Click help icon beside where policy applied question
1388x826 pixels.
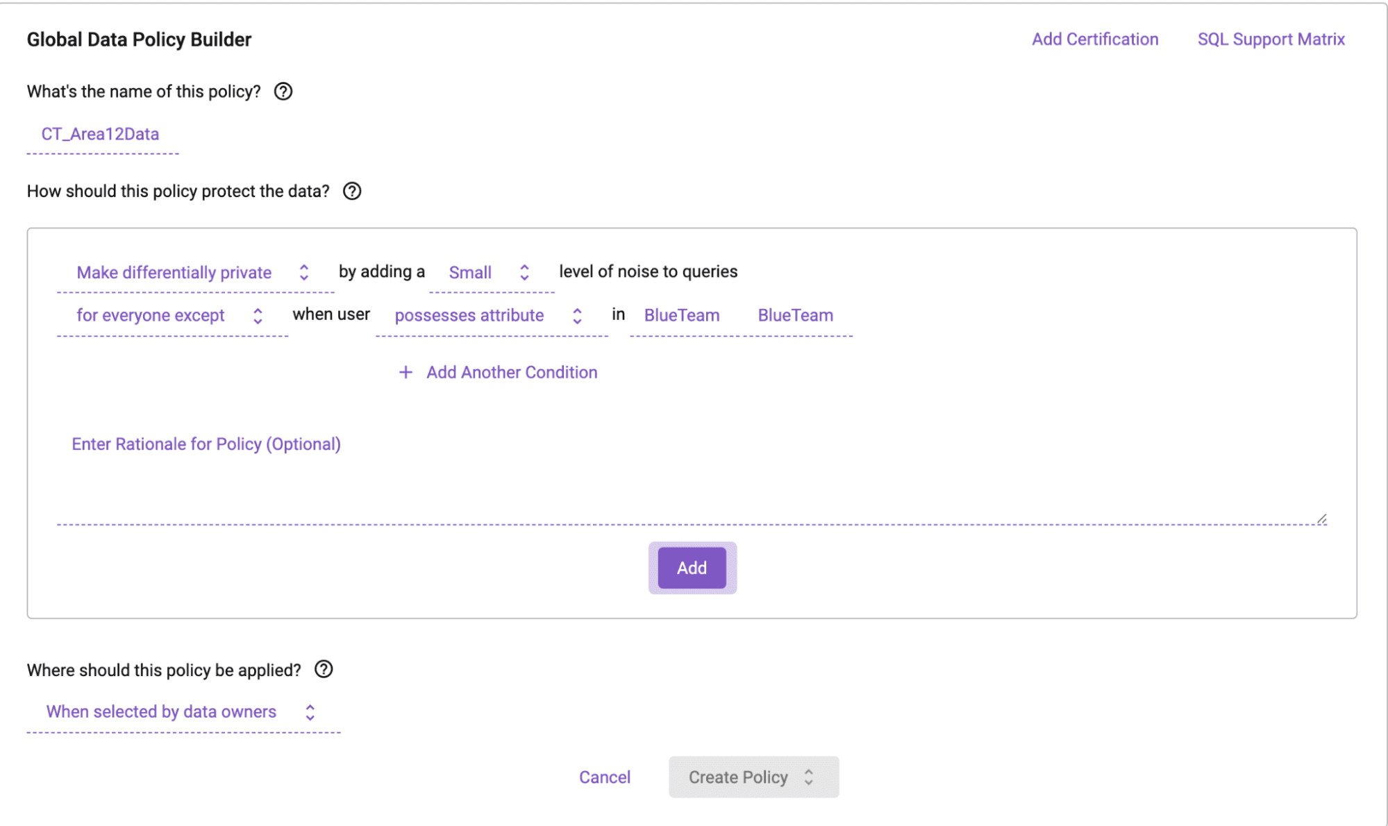[x=324, y=669]
